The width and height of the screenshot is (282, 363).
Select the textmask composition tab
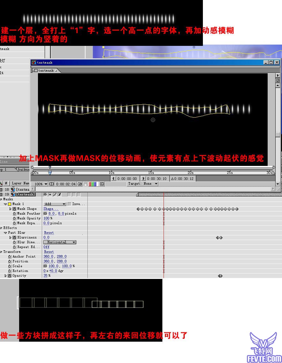(46, 70)
